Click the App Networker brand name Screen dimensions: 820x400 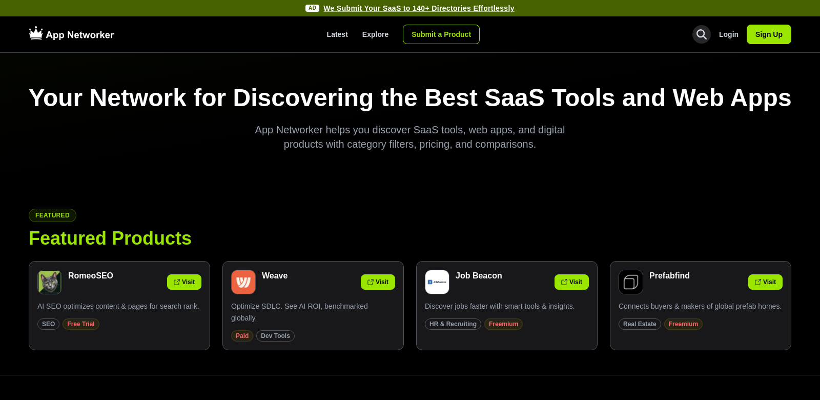80,35
